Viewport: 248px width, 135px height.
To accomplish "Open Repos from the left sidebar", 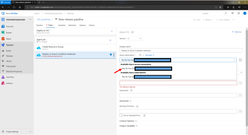I will pyautogui.click(x=9, y=39).
